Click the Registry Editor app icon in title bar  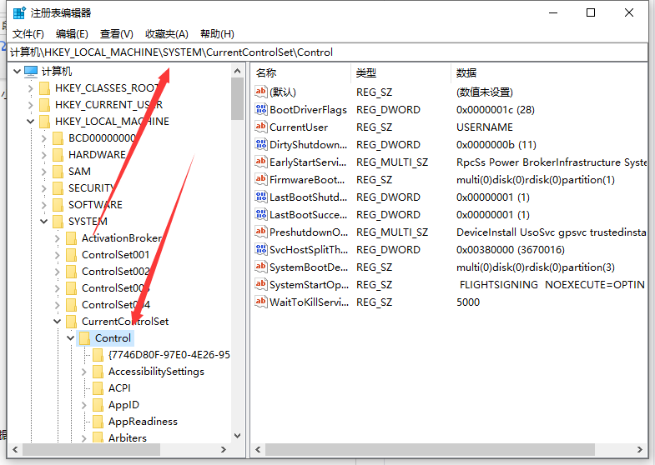point(18,12)
